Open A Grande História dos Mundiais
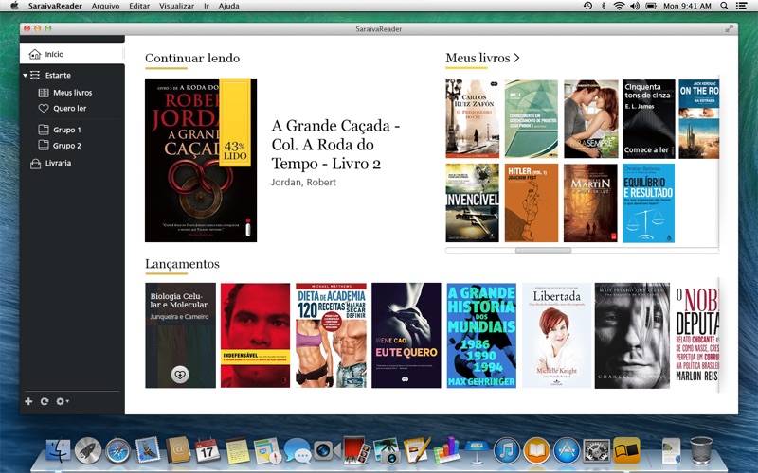 pyautogui.click(x=481, y=335)
